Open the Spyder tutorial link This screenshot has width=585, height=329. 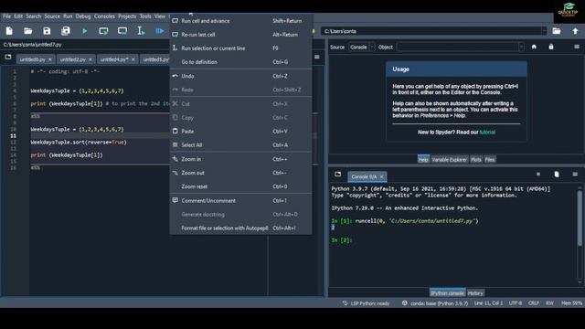tap(487, 132)
